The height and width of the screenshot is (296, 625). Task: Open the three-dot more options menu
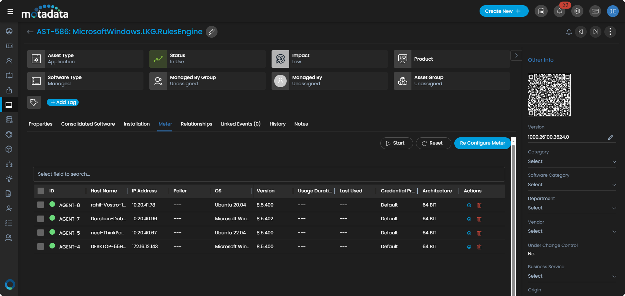coord(610,32)
